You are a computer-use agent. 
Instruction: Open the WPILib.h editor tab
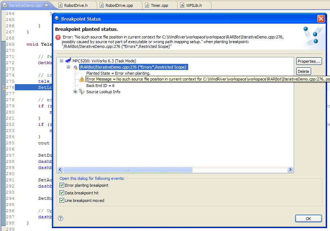pyautogui.click(x=191, y=5)
